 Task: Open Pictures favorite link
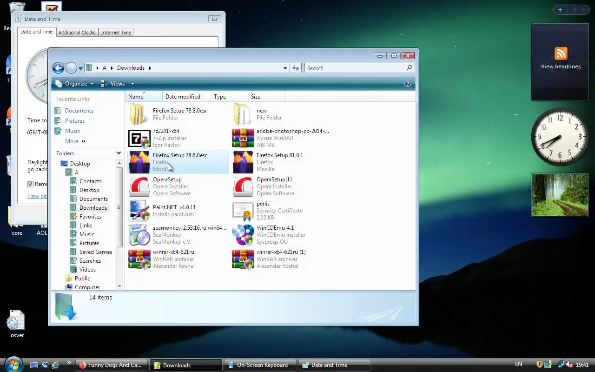click(75, 121)
